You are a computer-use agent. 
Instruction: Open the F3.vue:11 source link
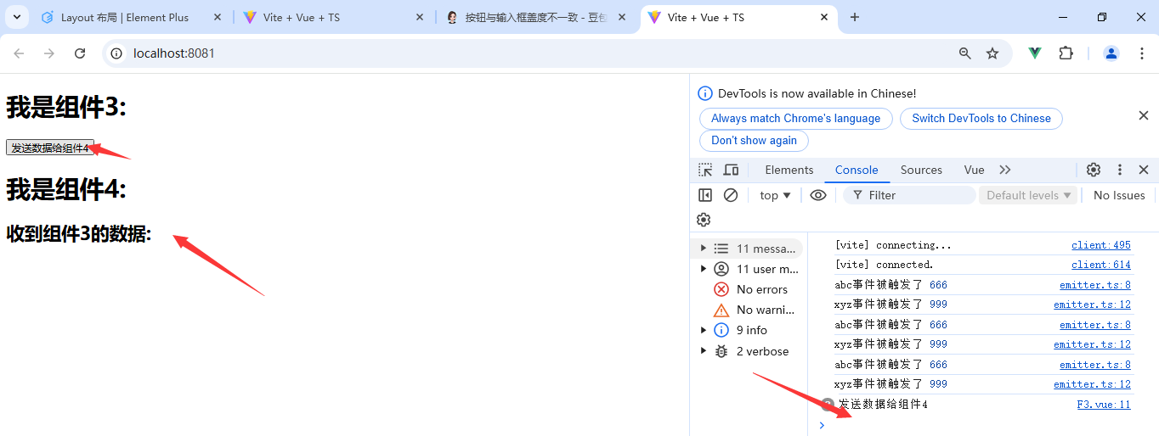(1104, 405)
